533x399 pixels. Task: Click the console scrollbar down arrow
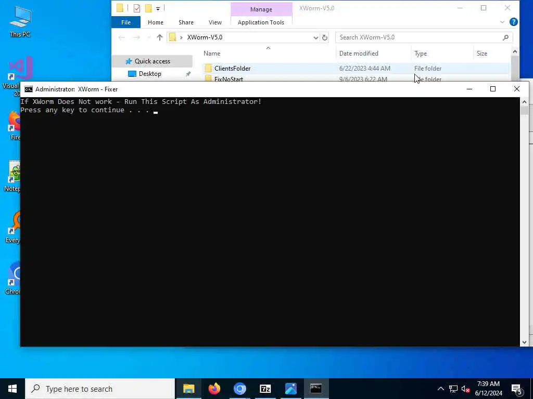point(524,342)
